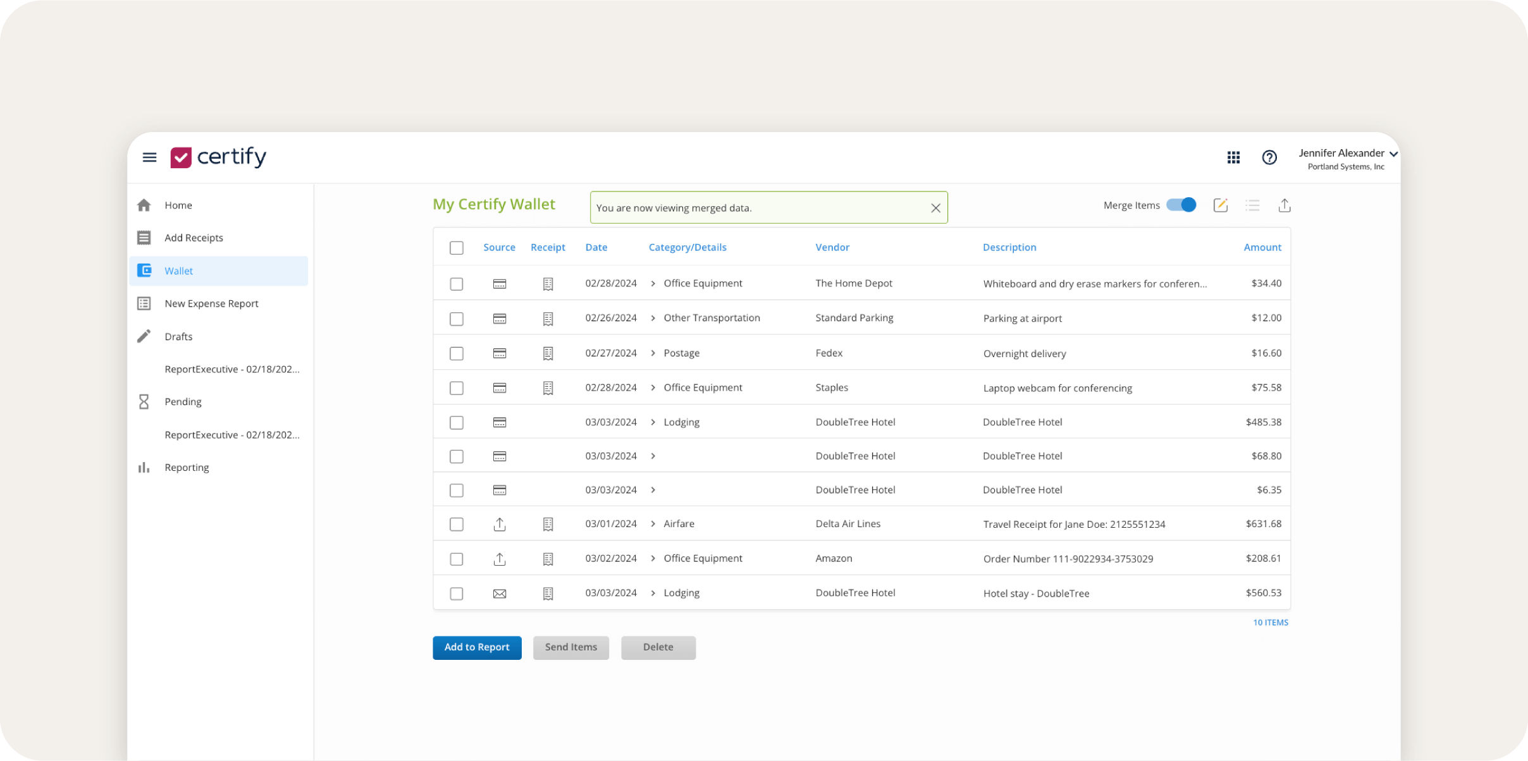Disable the Merge Items toggle
This screenshot has width=1528, height=761.
coord(1180,205)
